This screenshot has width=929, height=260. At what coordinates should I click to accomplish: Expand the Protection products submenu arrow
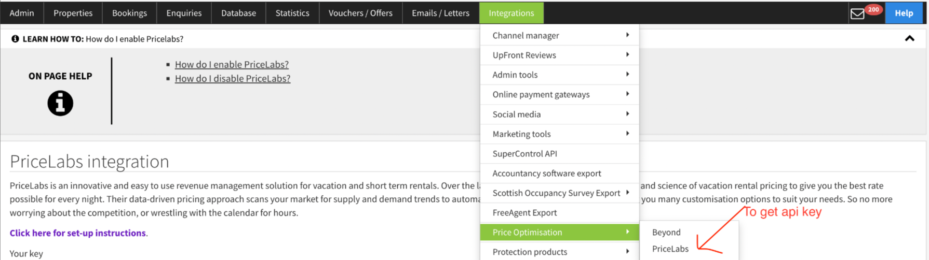point(627,251)
